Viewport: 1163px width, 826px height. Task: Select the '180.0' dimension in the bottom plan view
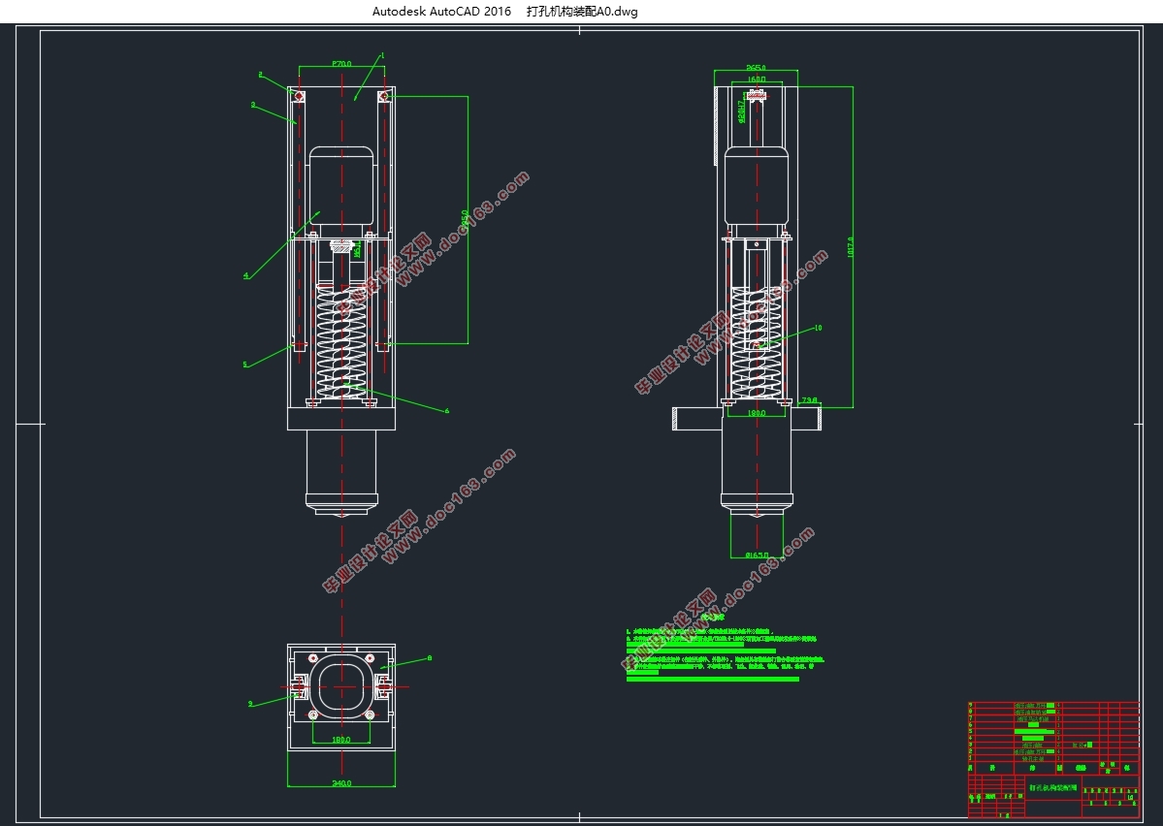tap(340, 740)
